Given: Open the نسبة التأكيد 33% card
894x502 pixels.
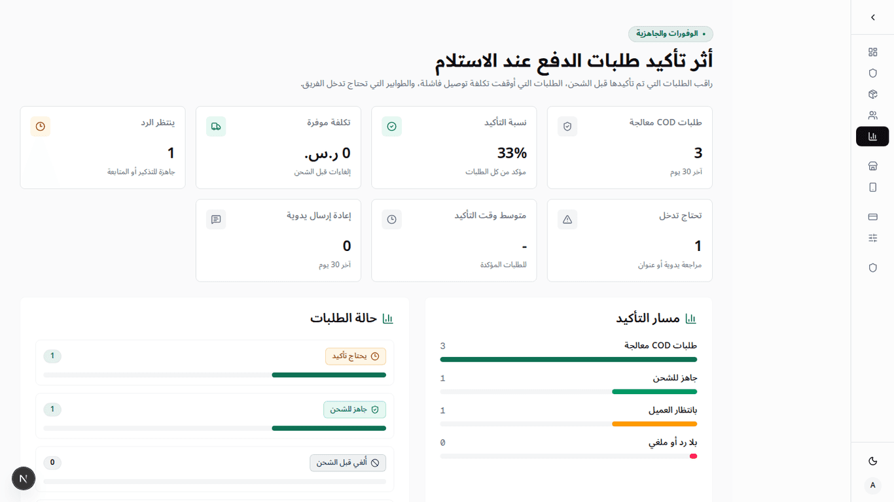Looking at the screenshot, I should [454, 148].
